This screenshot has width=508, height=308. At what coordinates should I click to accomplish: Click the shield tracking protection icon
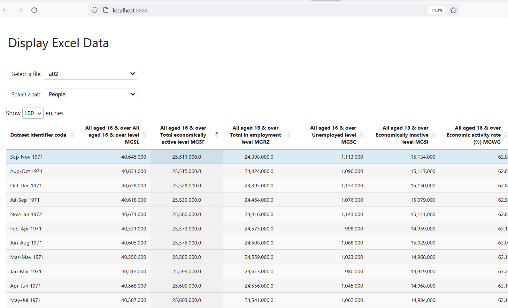pos(95,10)
